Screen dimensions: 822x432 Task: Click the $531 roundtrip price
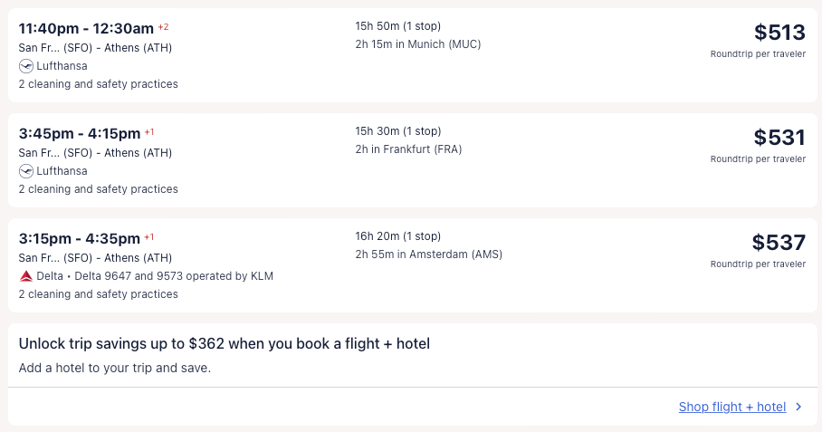pyautogui.click(x=779, y=138)
